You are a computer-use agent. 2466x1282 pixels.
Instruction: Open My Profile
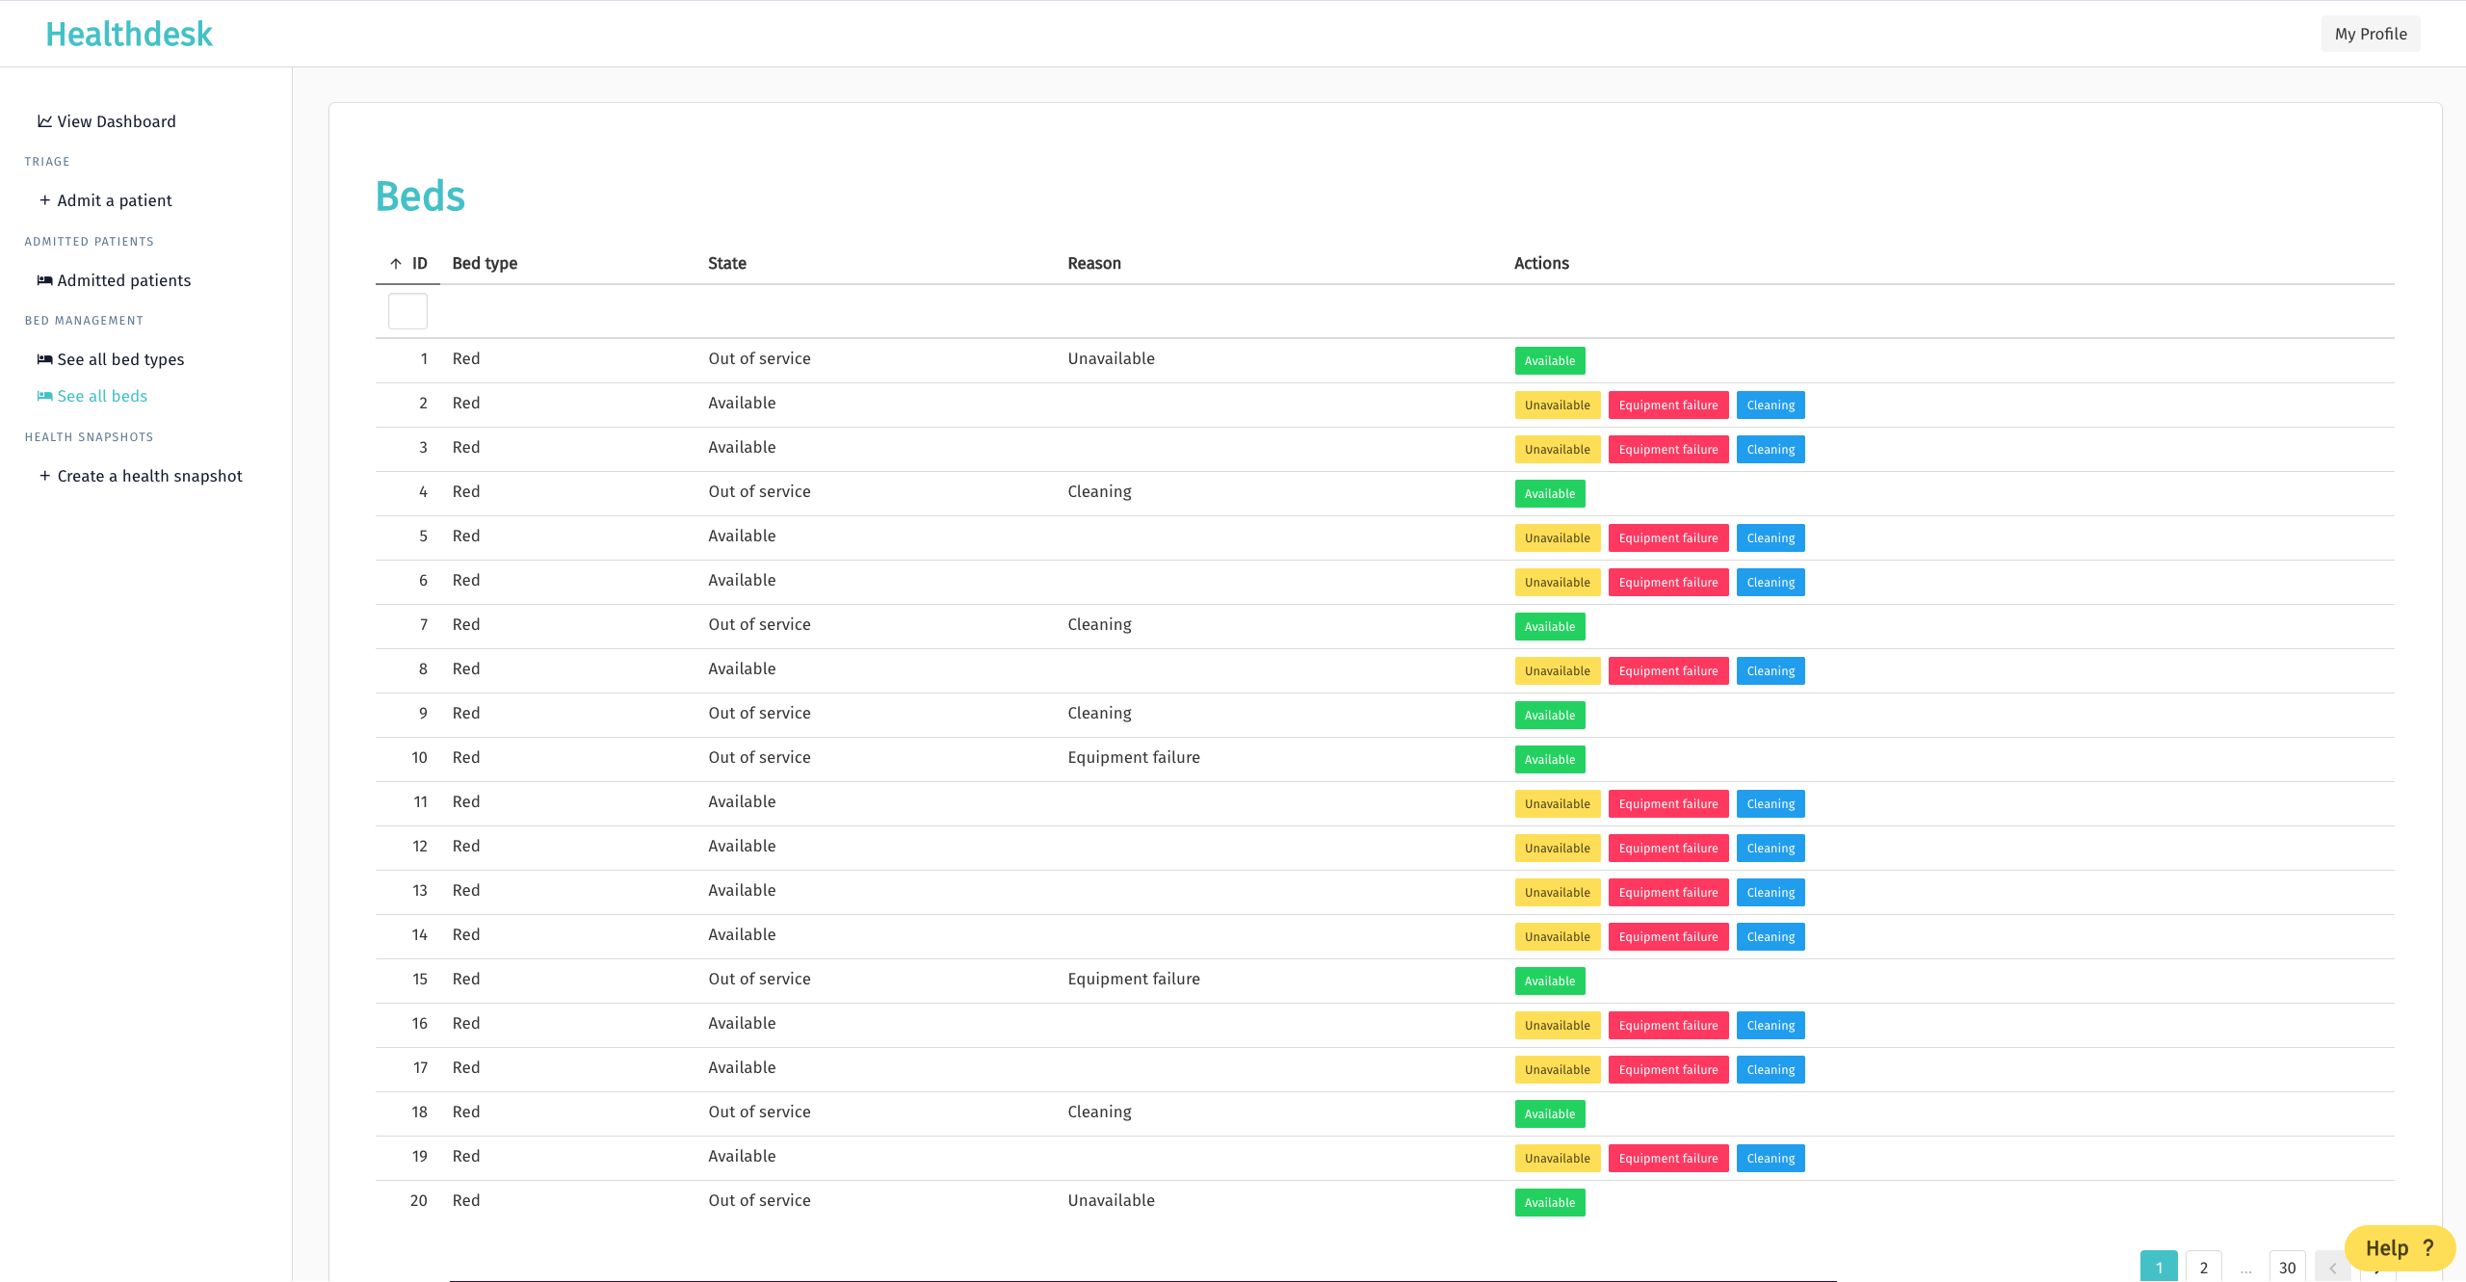[x=2370, y=34]
